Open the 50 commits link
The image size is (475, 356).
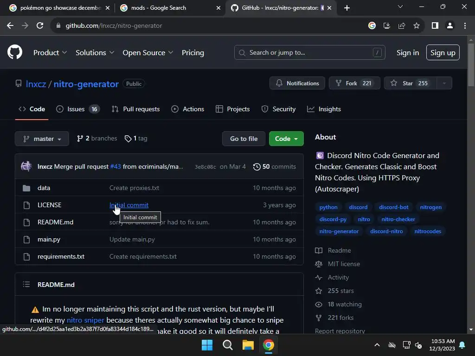coord(275,167)
